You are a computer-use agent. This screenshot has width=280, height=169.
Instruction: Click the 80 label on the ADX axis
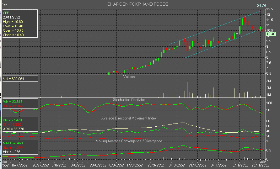coord(268,121)
